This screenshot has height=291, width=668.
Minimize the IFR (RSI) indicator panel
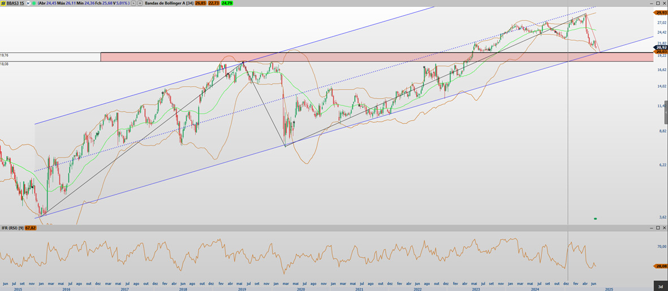tap(650, 228)
